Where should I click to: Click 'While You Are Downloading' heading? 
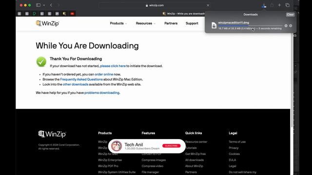click(x=87, y=46)
